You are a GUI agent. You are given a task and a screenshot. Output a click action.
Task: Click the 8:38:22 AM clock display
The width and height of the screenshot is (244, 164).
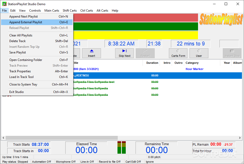(121, 44)
